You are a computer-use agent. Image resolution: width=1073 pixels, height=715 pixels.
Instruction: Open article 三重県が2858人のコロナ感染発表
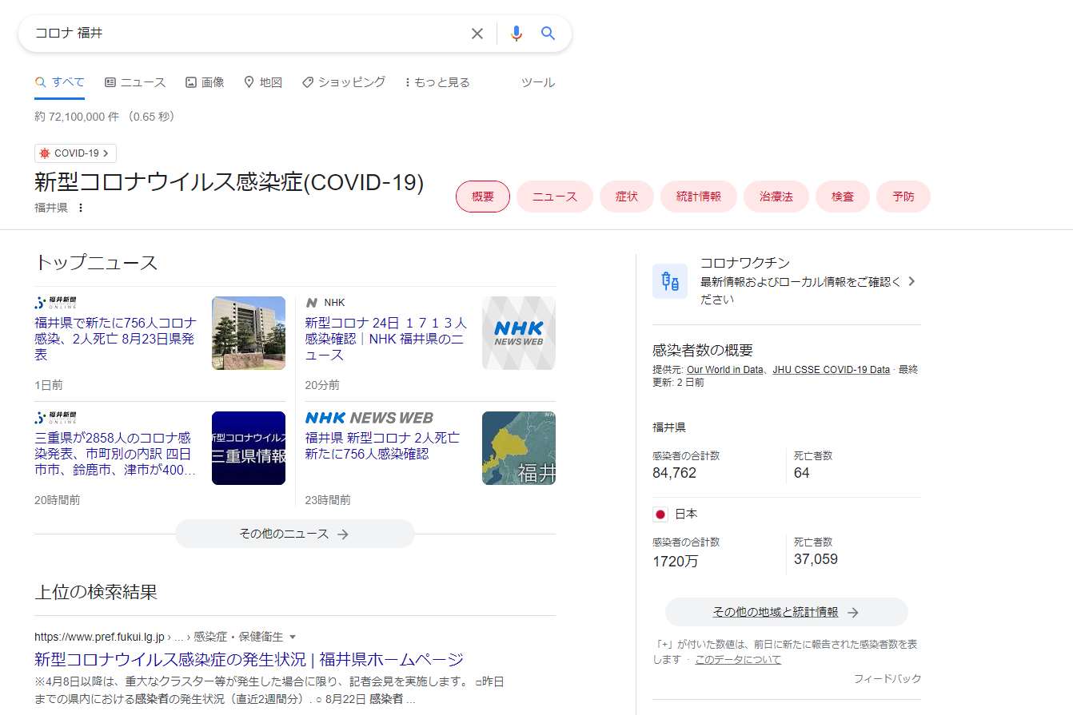coord(115,454)
